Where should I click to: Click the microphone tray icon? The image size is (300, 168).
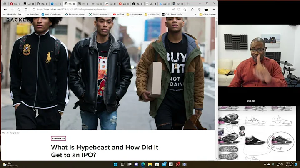tap(273, 164)
